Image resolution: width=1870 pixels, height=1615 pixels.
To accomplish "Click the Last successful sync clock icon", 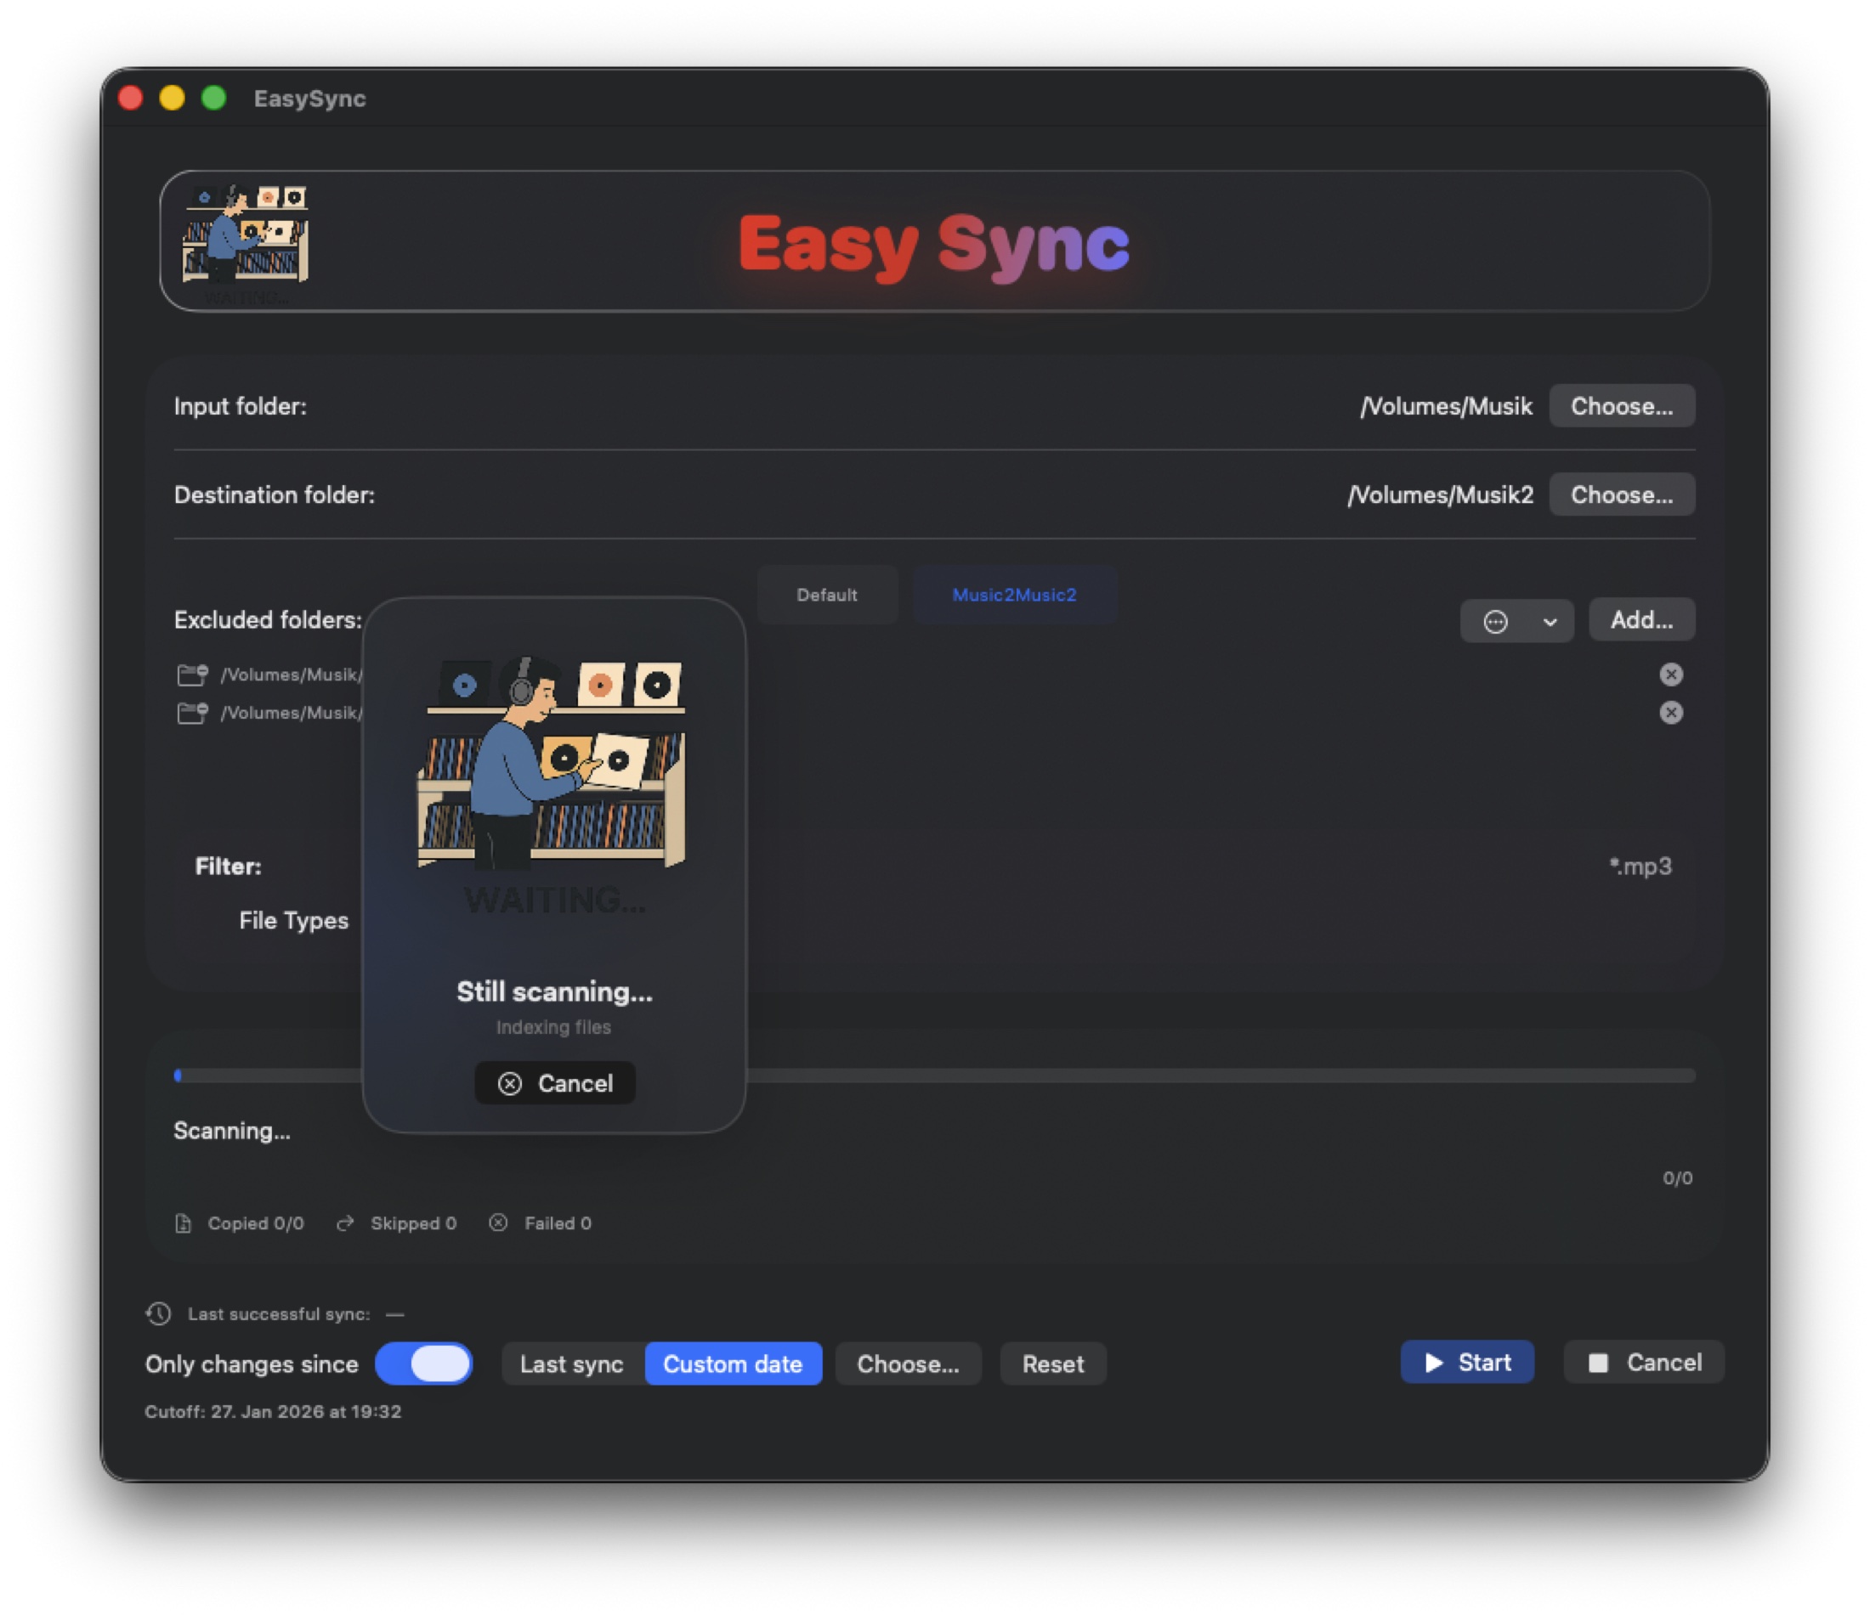I will tap(159, 1313).
